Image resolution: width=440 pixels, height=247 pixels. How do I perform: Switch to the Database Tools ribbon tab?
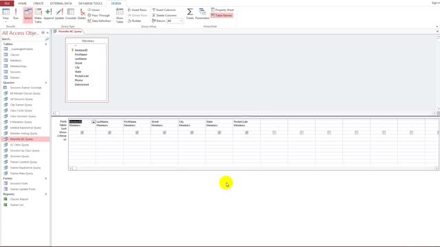(90, 3)
